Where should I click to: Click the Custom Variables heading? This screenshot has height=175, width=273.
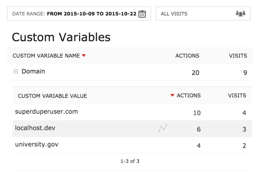click(61, 37)
